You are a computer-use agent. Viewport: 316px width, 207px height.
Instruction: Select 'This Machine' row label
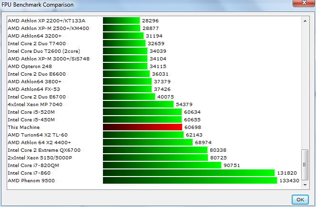[x=23, y=128]
